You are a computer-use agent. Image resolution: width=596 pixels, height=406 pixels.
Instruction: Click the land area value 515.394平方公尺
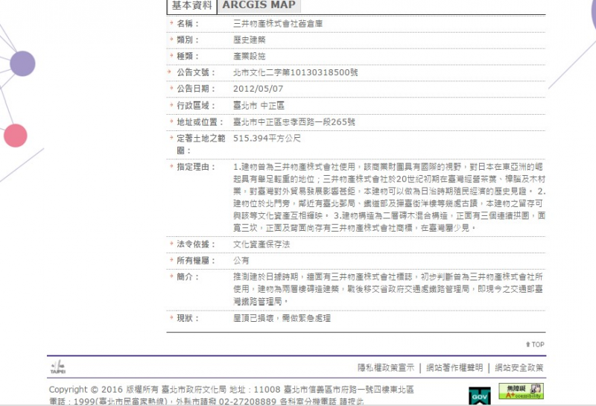click(x=267, y=139)
